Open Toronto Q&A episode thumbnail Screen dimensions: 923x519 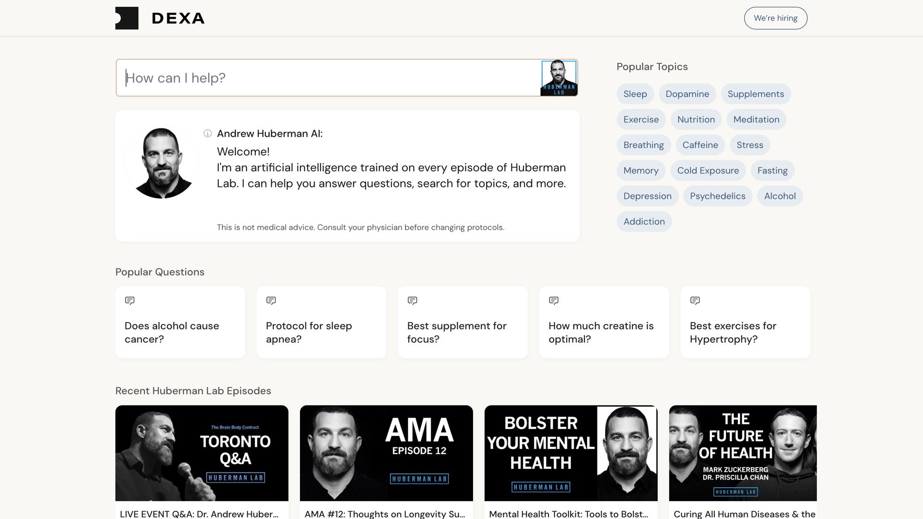202,453
